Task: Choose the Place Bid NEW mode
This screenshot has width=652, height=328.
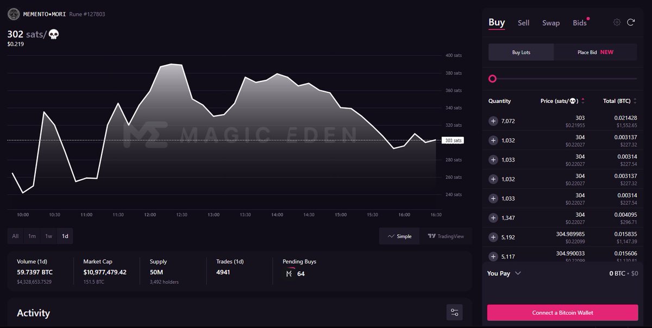Action: (595, 52)
